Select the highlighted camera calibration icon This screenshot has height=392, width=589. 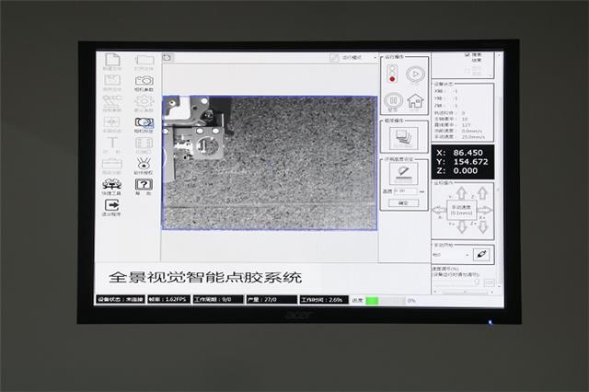144,121
